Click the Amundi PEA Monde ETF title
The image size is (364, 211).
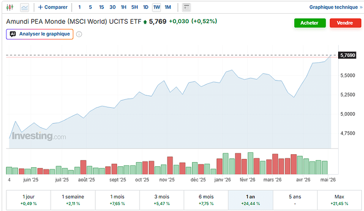coord(73,22)
